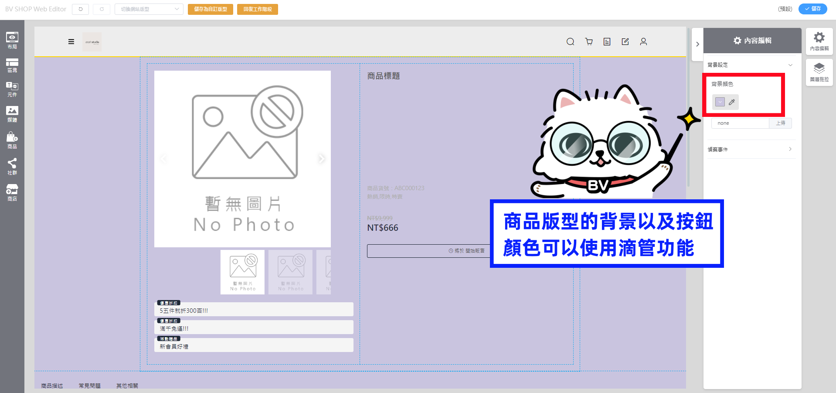
Task: Click the 5五件就折300百!!! promotion row
Action: tap(254, 309)
